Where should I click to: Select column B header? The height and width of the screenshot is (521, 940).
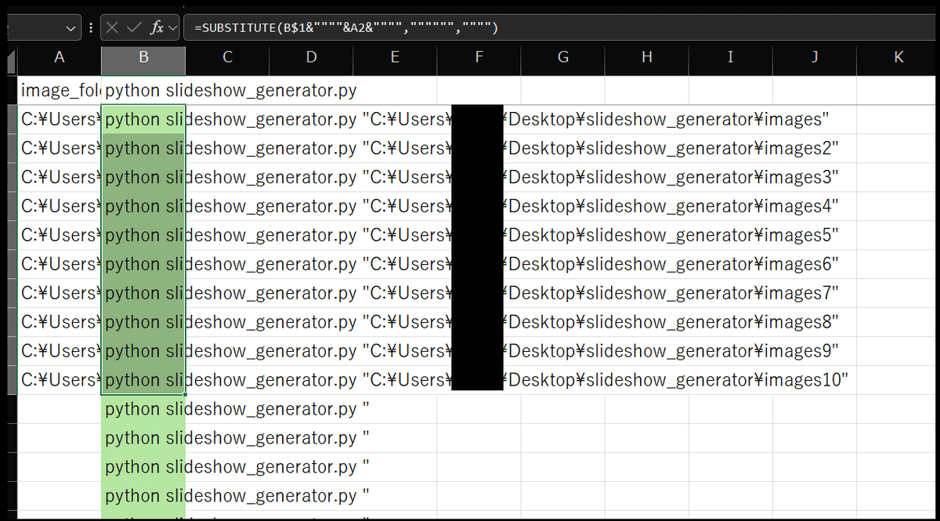(143, 57)
